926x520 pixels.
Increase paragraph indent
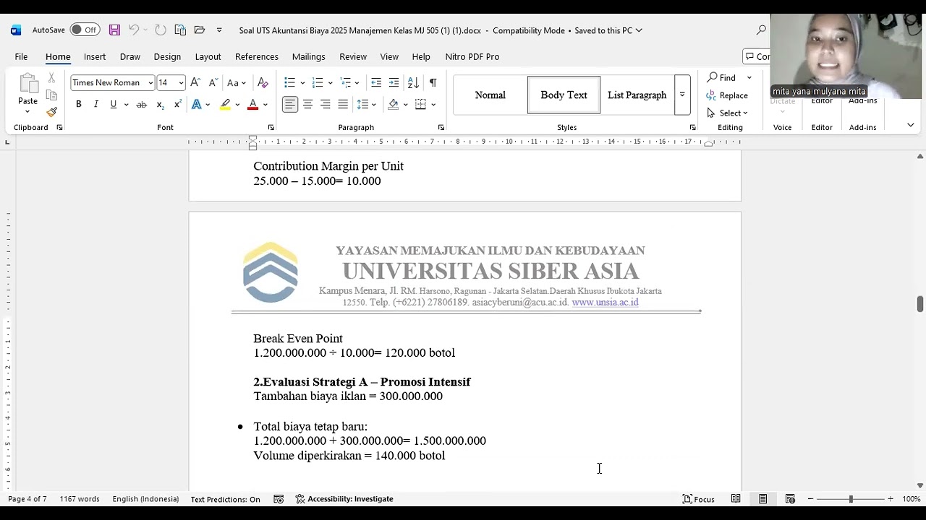coord(394,82)
